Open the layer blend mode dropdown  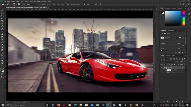coord(167,62)
